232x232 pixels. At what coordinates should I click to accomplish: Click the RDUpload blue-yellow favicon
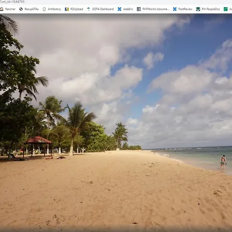tap(67, 9)
